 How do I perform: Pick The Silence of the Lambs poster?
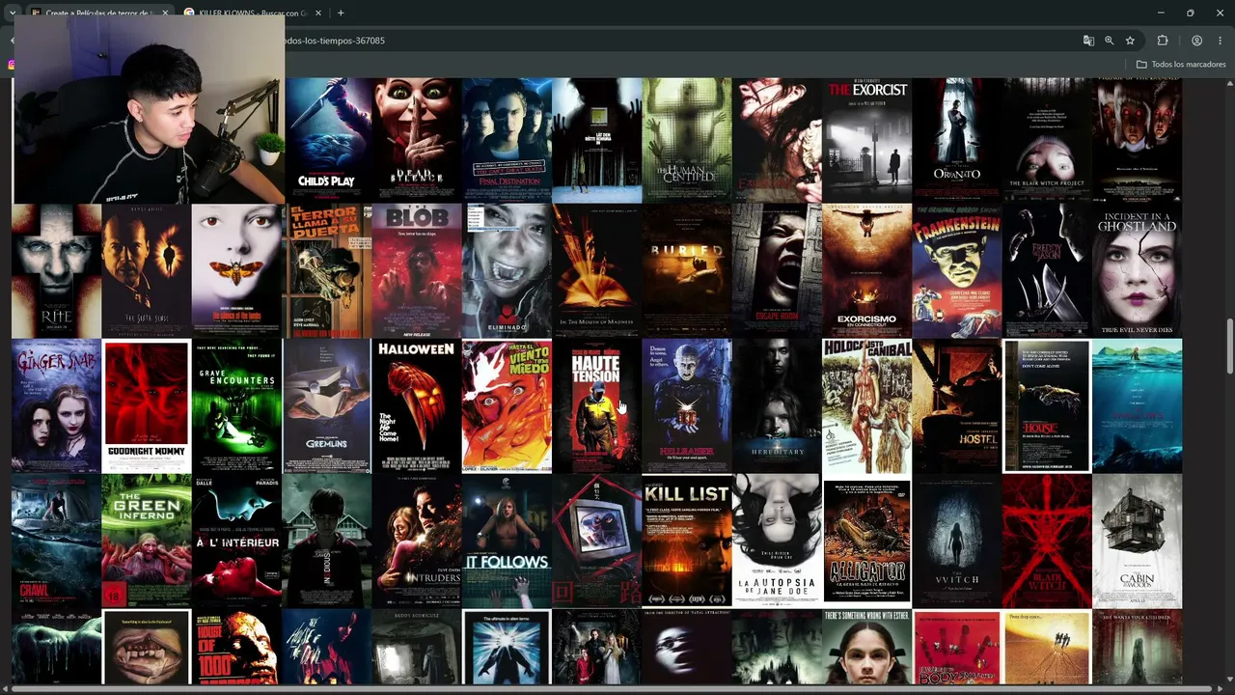pos(236,270)
